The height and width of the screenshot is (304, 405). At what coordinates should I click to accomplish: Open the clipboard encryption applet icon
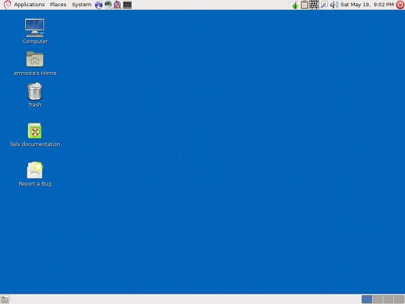pyautogui.click(x=305, y=5)
